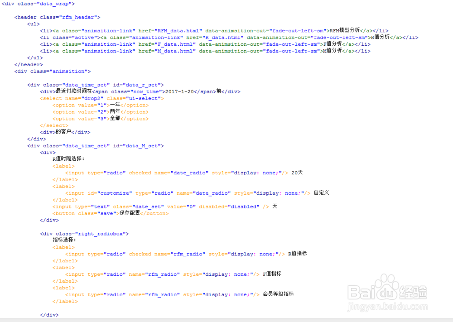Click the text 最近付款时间在
Viewport: 453px width, 322px height.
click(74, 91)
